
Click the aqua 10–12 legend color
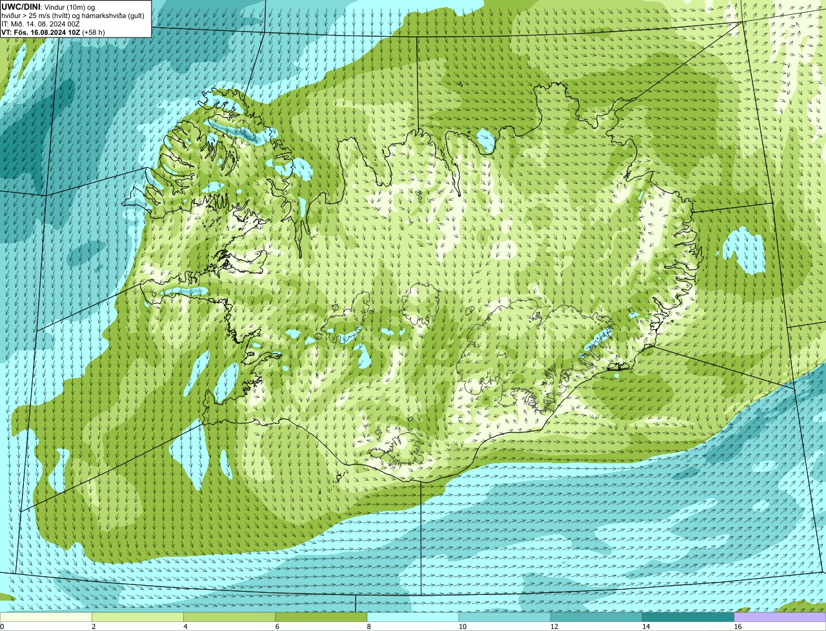coord(505,617)
